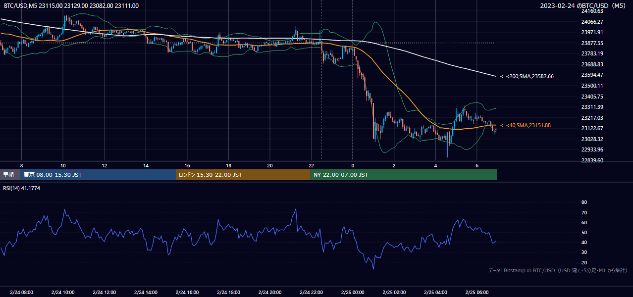
Task: Click the price axis value 23405.75
Action: pos(592,97)
